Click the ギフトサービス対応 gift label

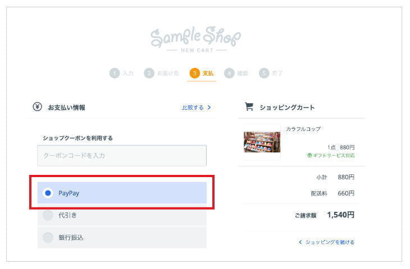(x=331, y=155)
